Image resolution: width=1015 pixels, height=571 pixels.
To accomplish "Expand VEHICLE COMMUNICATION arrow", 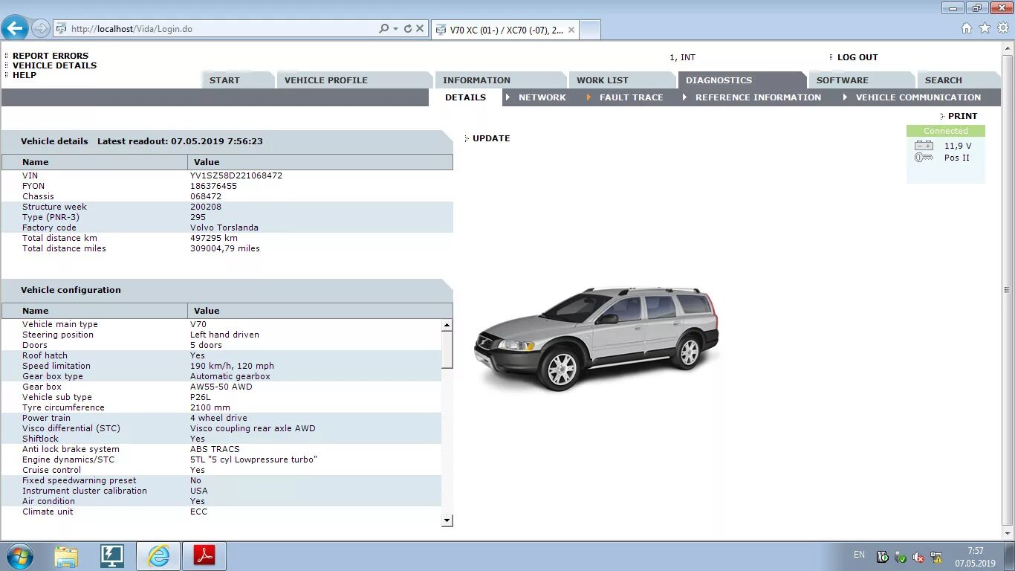I will (846, 97).
